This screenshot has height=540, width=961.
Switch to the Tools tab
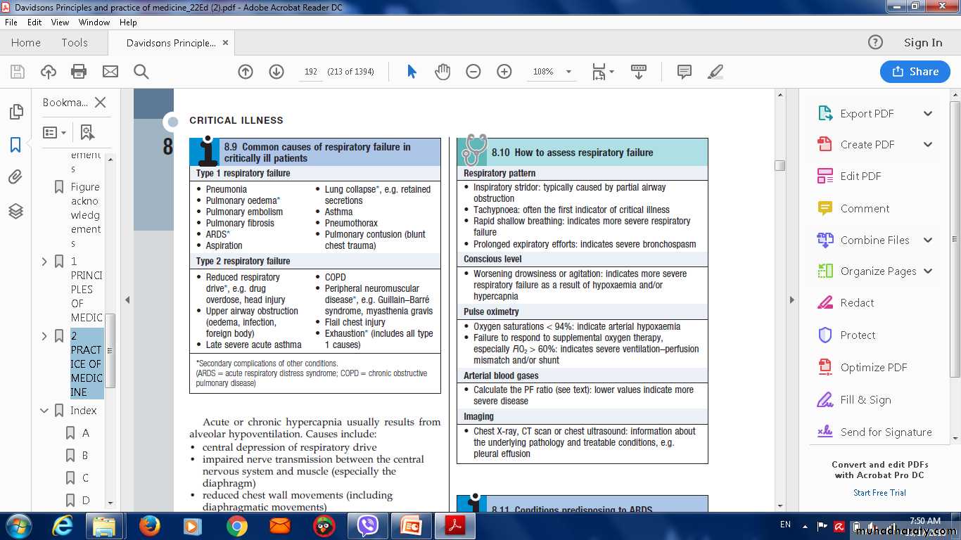(x=74, y=43)
